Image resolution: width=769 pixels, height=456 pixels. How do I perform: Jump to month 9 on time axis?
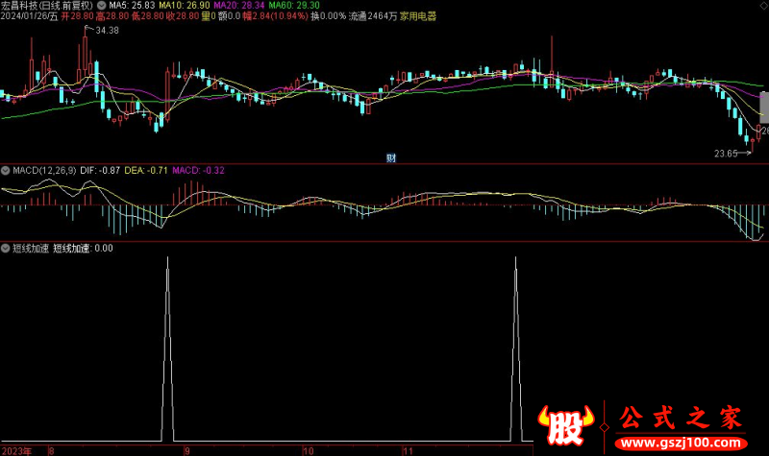pyautogui.click(x=186, y=451)
